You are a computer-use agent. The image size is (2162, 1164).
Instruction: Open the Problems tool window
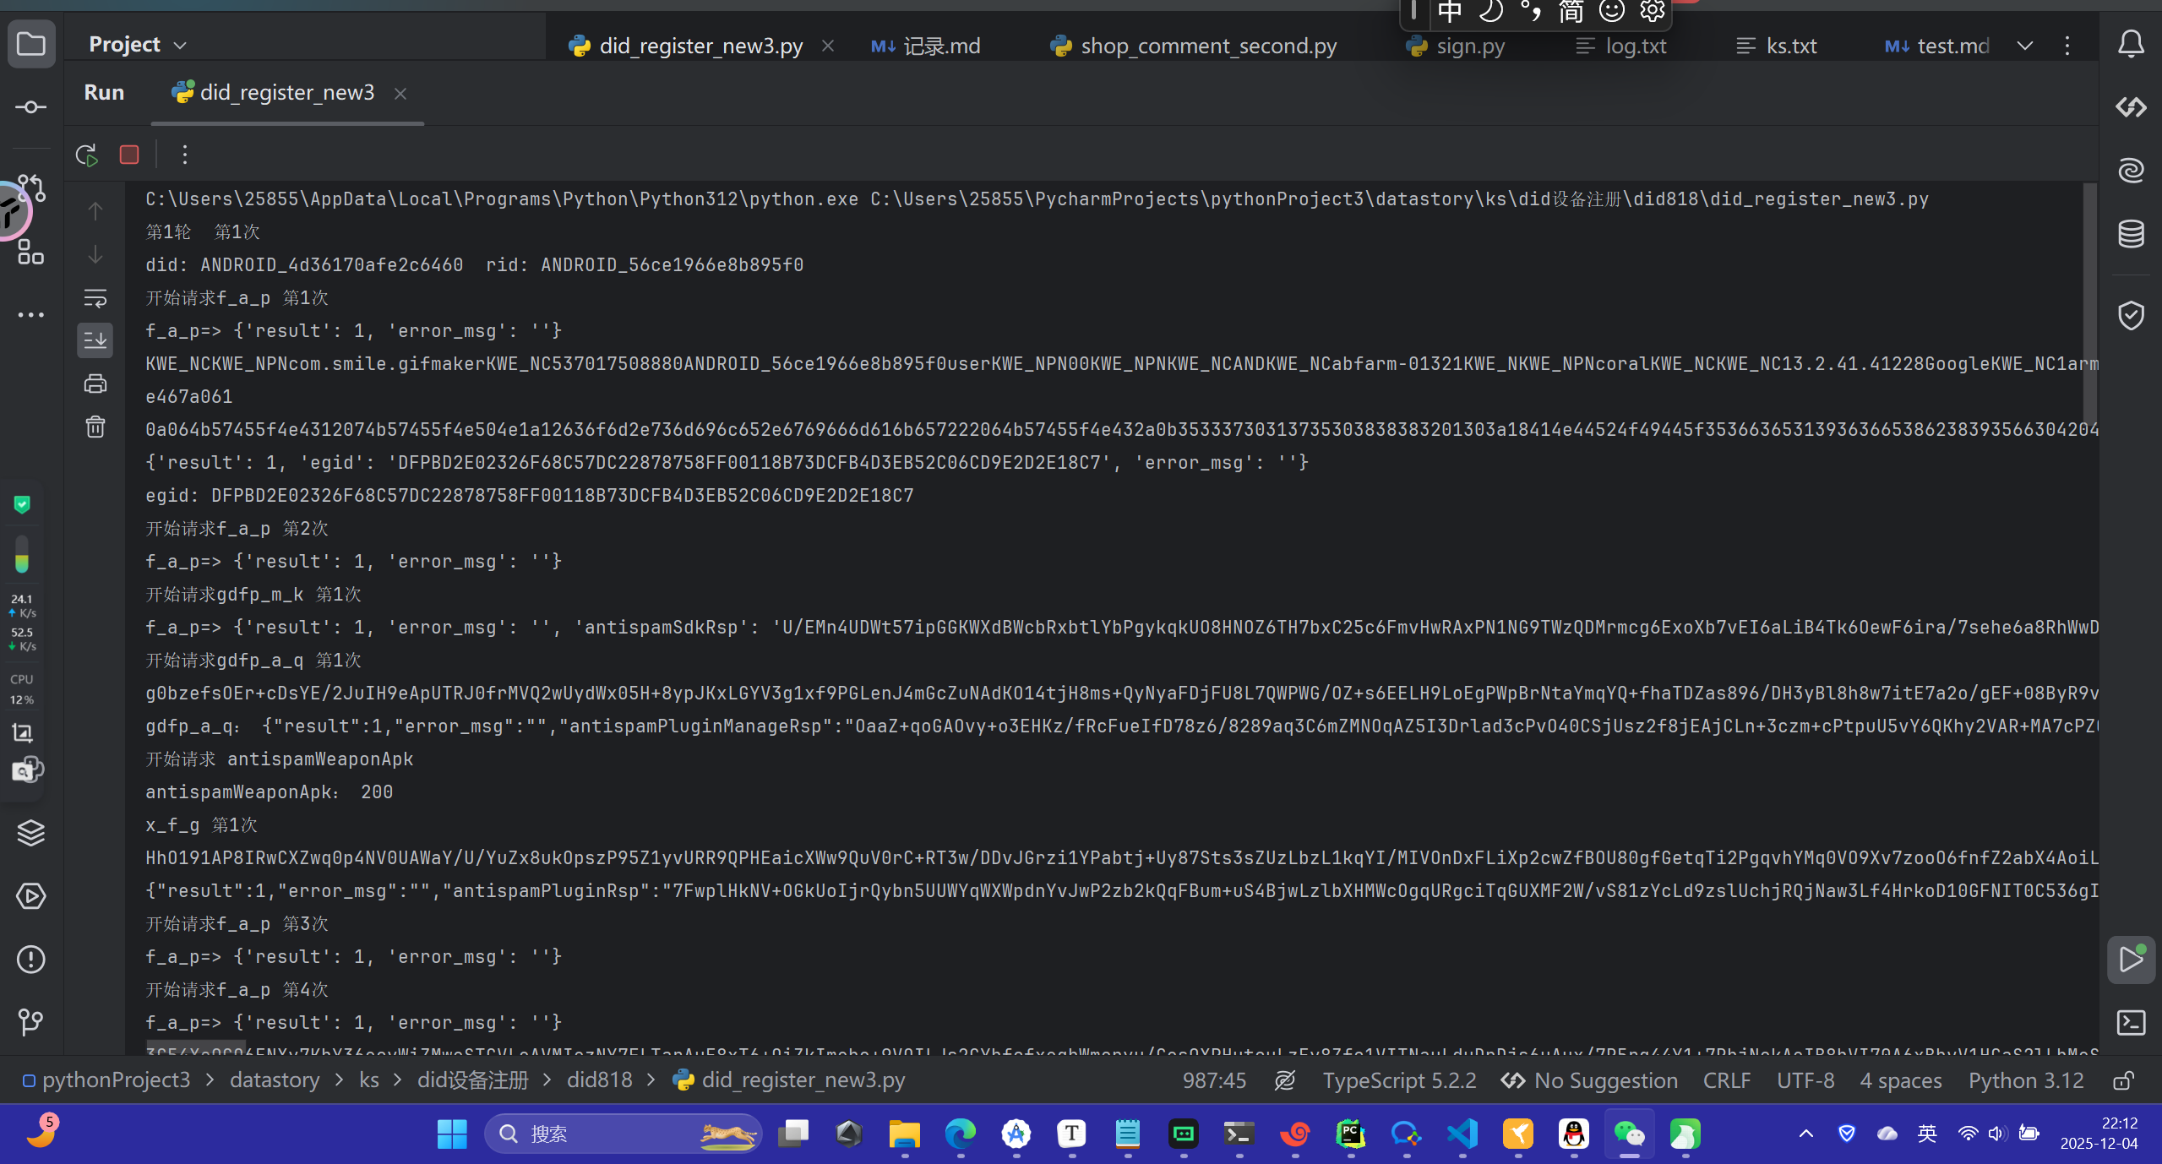(31, 960)
